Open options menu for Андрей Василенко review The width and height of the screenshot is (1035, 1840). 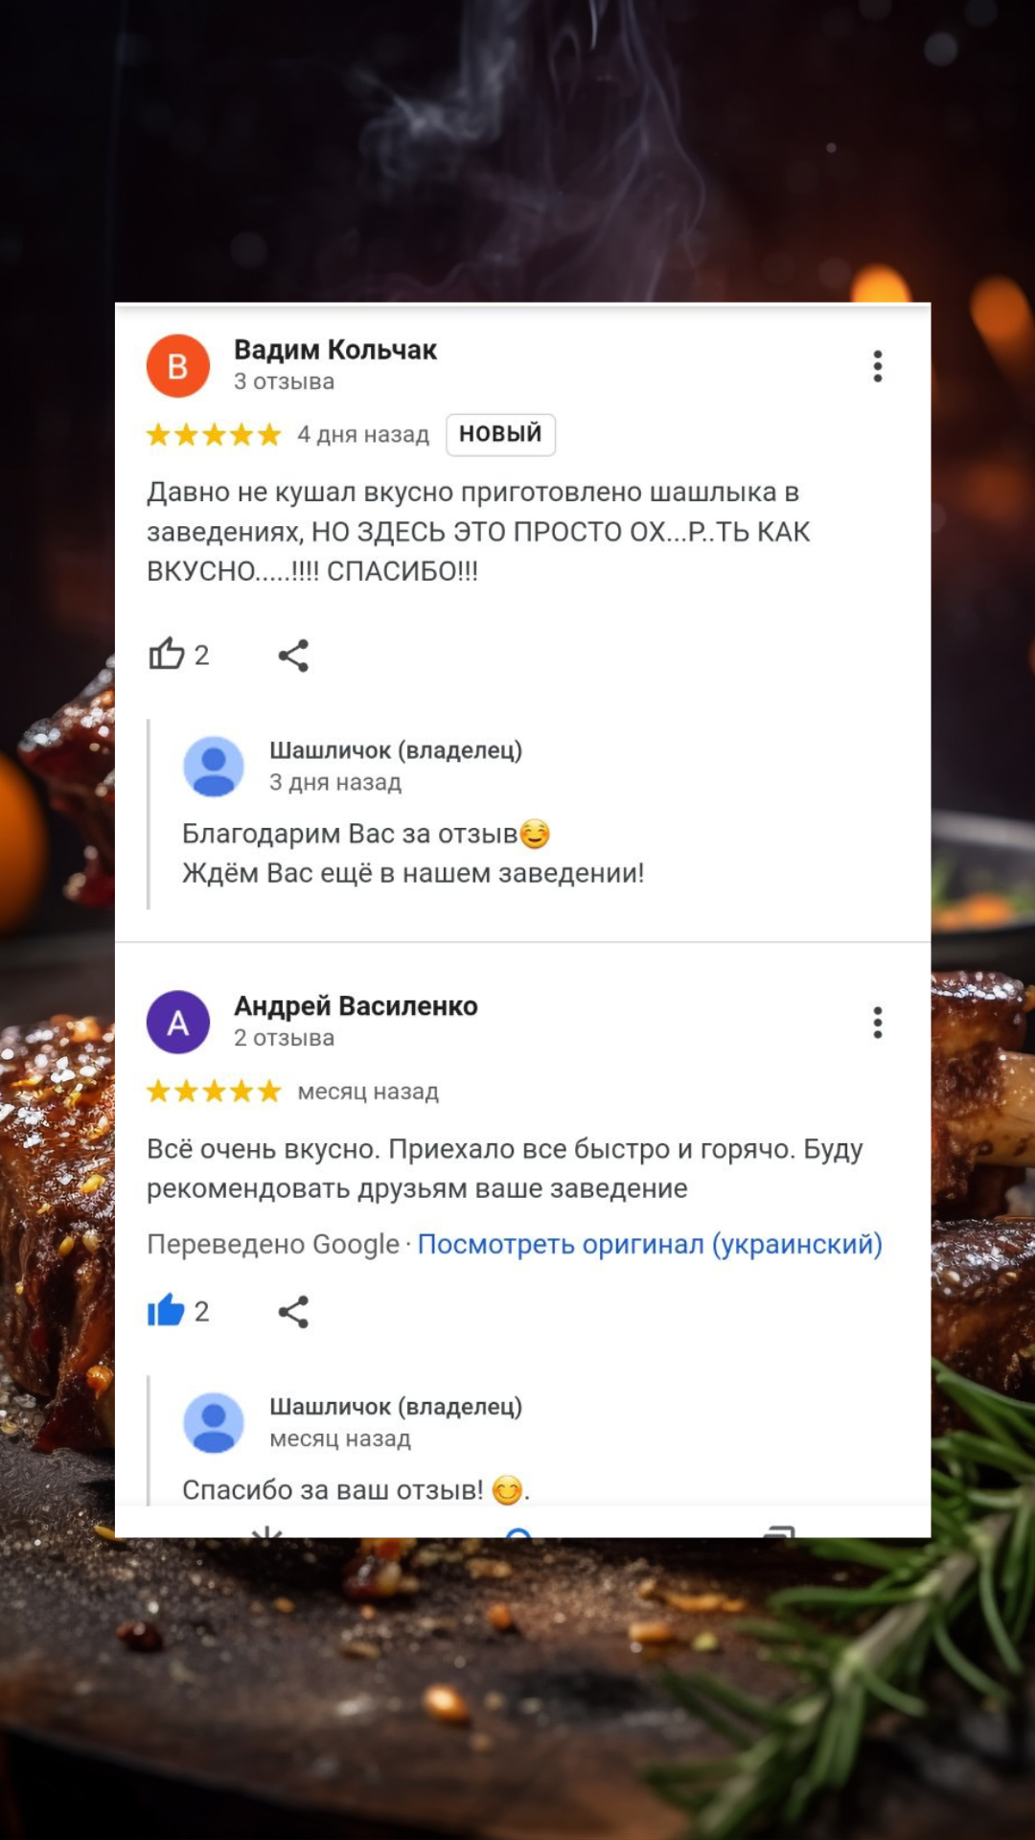(877, 1023)
